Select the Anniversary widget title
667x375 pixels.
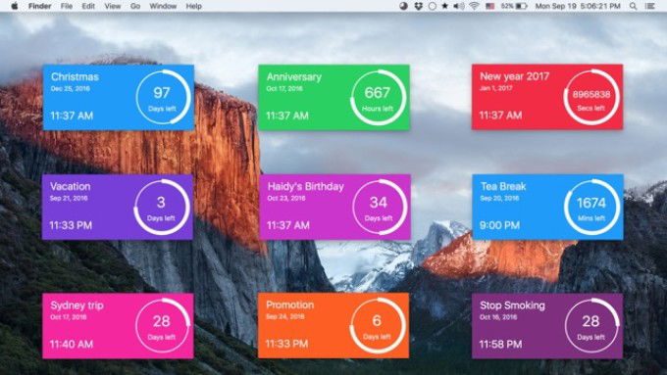point(294,77)
